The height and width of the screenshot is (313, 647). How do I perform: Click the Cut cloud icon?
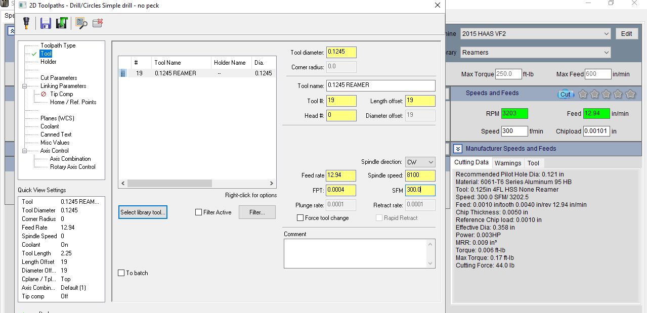click(x=565, y=94)
